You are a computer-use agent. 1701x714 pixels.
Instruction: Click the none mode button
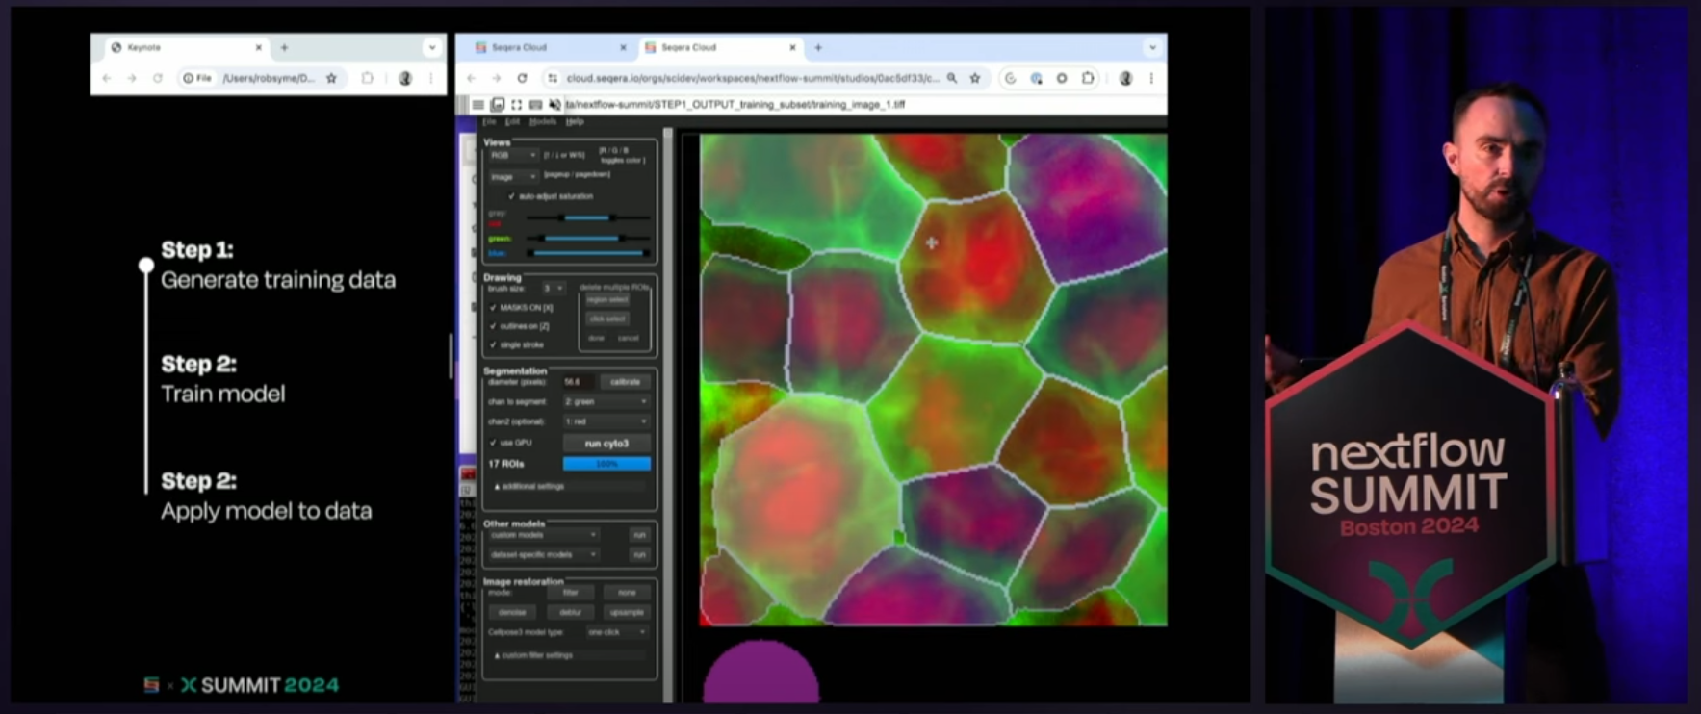(x=627, y=593)
